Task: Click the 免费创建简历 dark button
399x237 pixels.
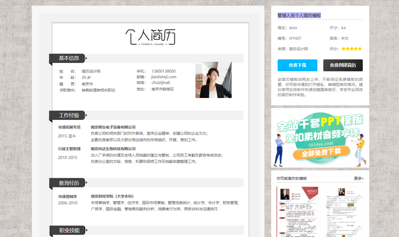Action: click(343, 65)
